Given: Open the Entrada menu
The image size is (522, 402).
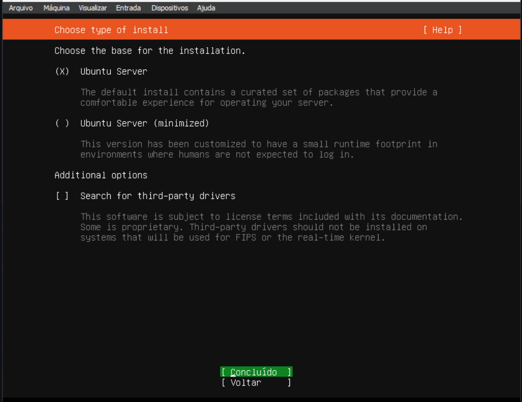Looking at the screenshot, I should click(127, 8).
